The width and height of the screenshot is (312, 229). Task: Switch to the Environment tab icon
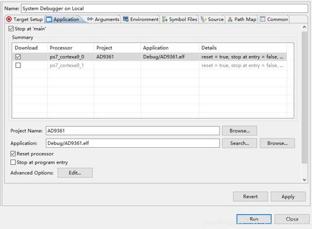tap(126, 19)
